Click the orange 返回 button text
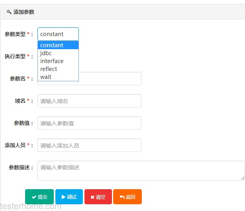This screenshot has height=211, width=245. pos(131,197)
